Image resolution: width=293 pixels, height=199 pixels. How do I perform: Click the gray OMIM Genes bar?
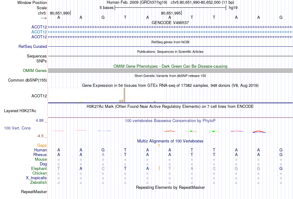tap(170, 70)
